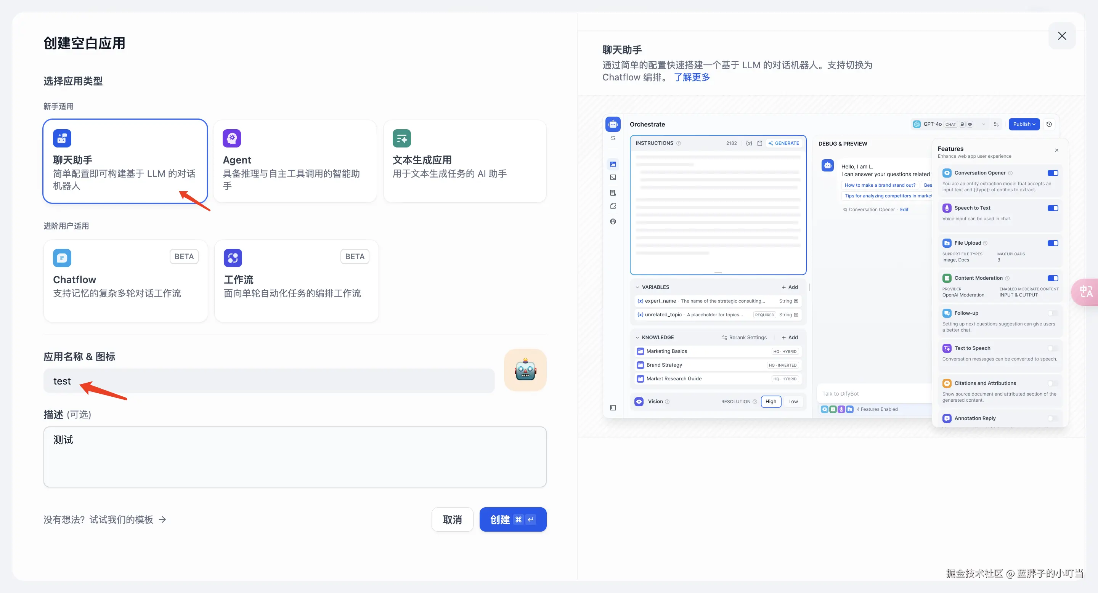This screenshot has height=593, width=1098.
Task: Click the GENERATE instructions sparkle button
Action: 783,143
